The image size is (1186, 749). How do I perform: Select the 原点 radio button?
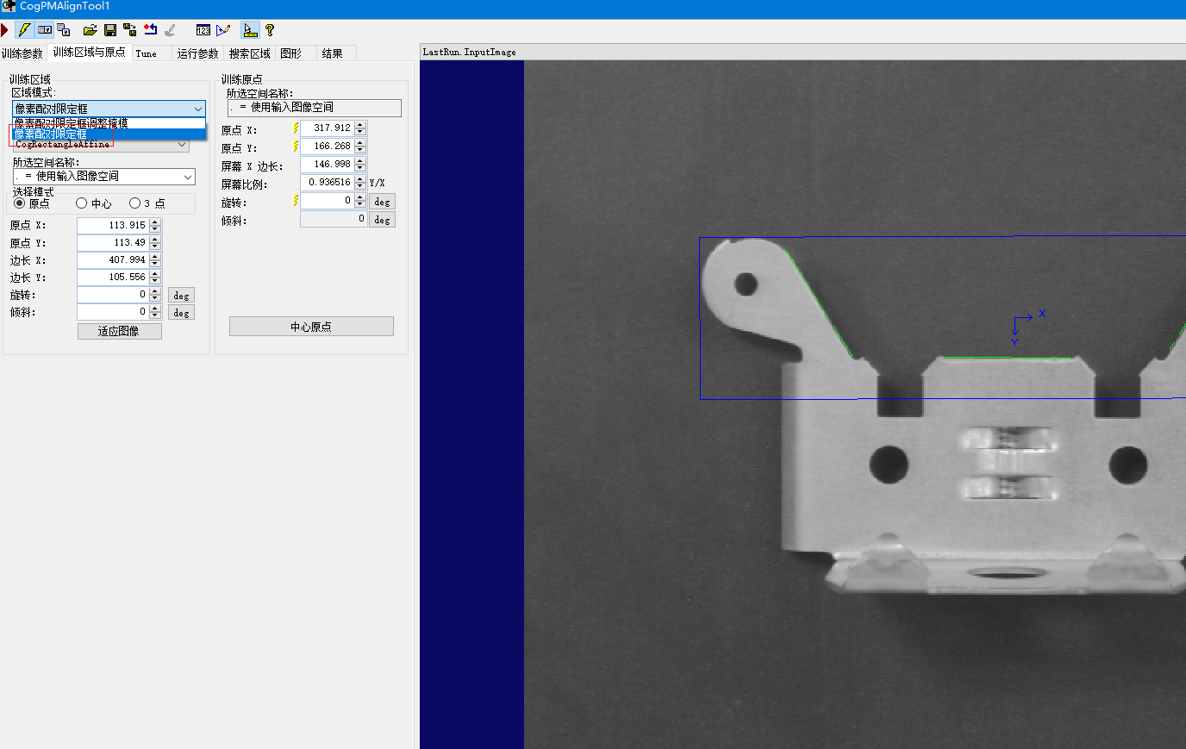coord(19,203)
